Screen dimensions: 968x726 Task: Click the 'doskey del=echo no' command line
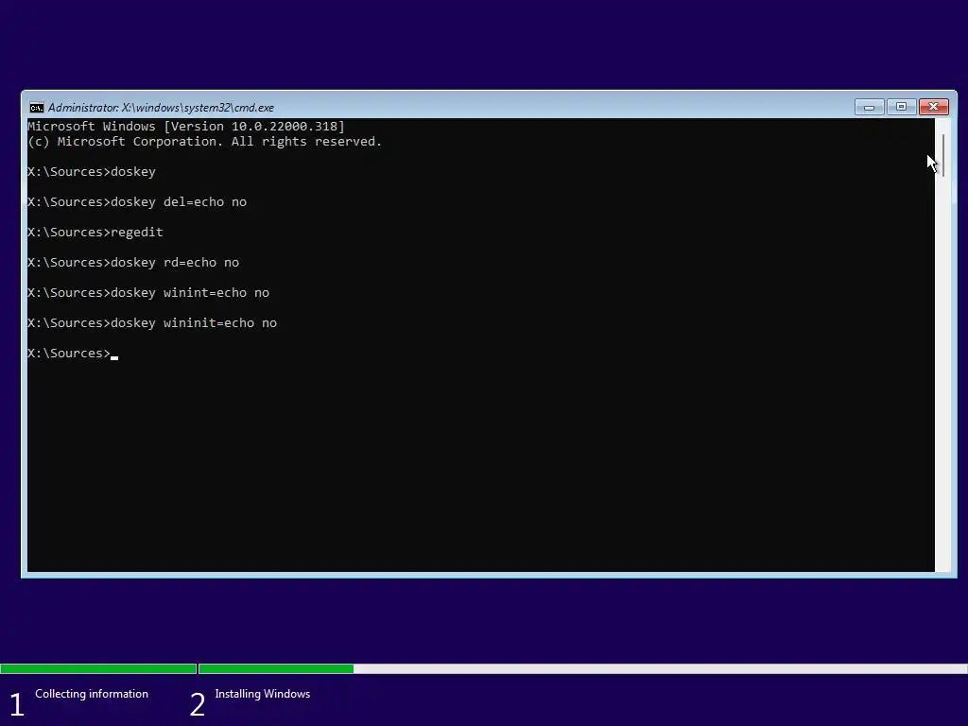click(x=137, y=202)
